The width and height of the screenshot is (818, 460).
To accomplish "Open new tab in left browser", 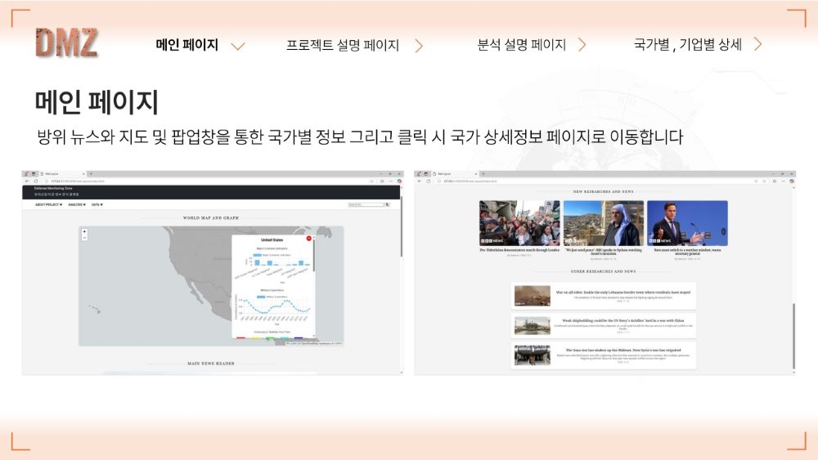I will pyautogui.click(x=91, y=173).
